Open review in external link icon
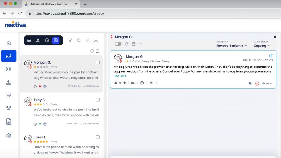 tap(271, 56)
